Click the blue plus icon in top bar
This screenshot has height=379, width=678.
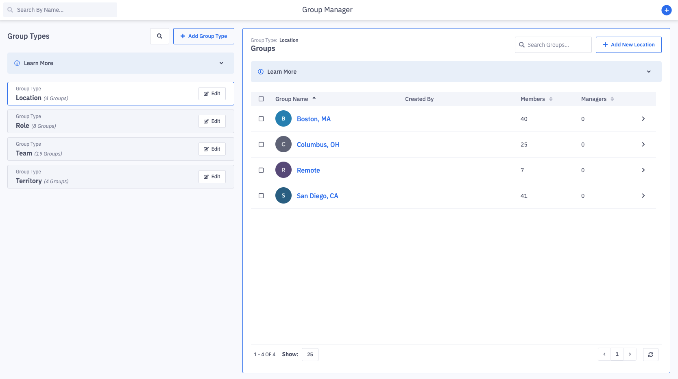coord(666,10)
